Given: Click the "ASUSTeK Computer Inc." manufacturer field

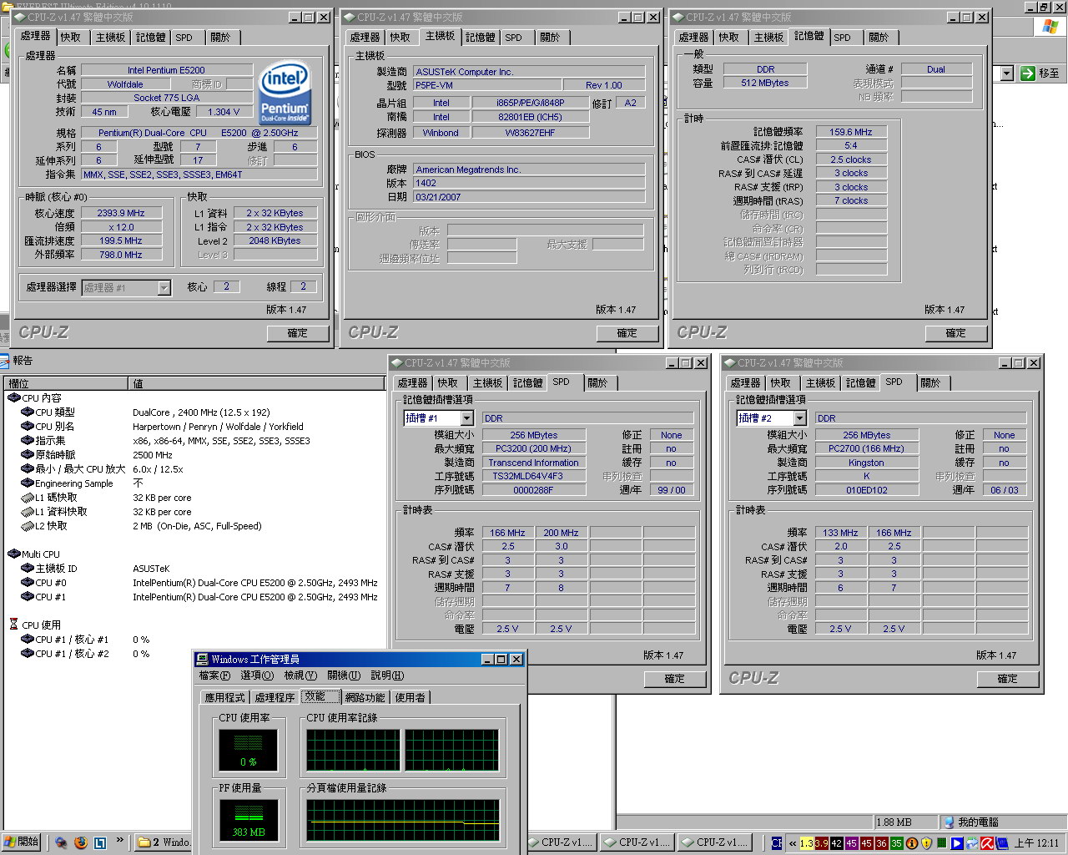Looking at the screenshot, I should coord(529,72).
